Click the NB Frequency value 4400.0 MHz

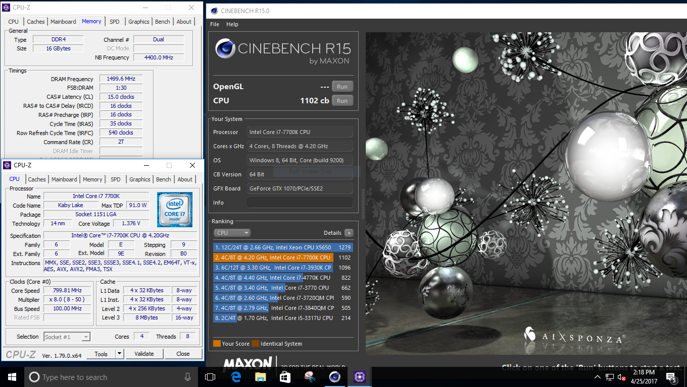(159, 57)
